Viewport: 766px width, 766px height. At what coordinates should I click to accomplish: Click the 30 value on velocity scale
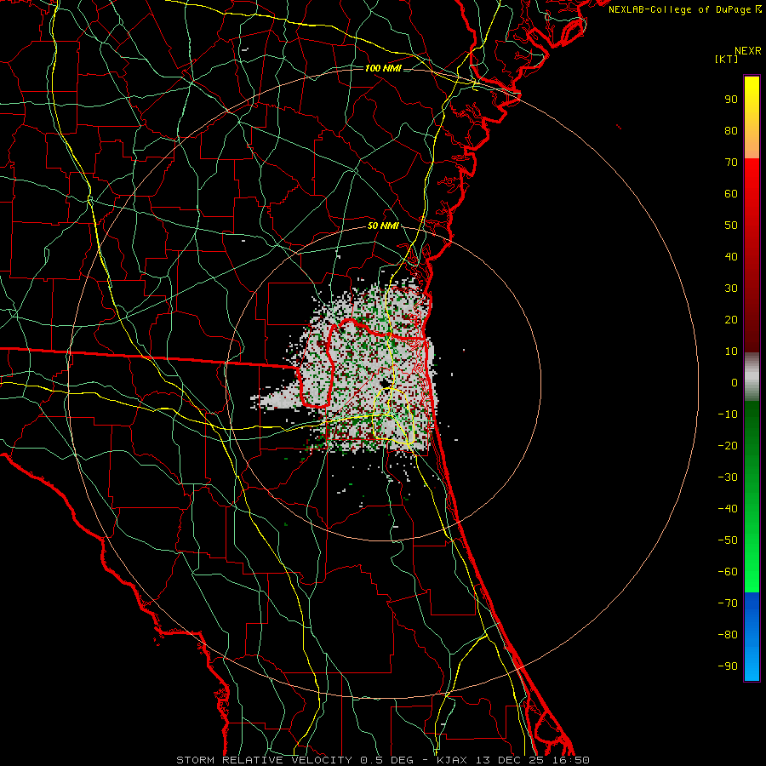[731, 289]
